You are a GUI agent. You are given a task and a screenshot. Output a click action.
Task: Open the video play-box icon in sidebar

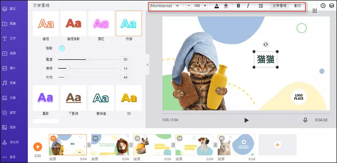click(5, 53)
